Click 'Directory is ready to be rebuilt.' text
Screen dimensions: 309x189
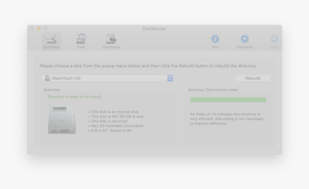pyautogui.click(x=75, y=97)
